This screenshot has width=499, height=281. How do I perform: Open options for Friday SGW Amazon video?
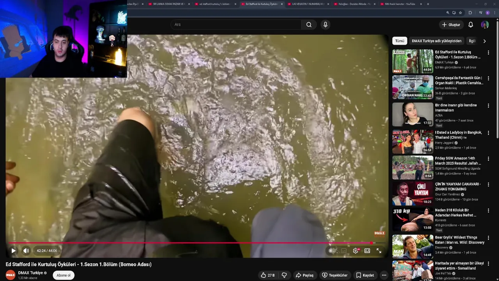point(488,159)
